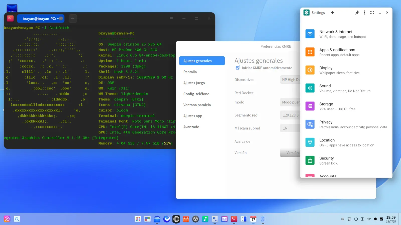Image resolution: width=401 pixels, height=225 pixels.
Task: Open the Calendar dock icon showing 27
Action: coord(253,219)
